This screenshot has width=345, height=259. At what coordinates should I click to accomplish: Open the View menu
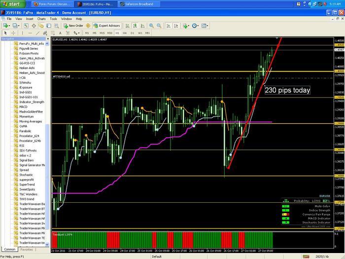coord(19,19)
